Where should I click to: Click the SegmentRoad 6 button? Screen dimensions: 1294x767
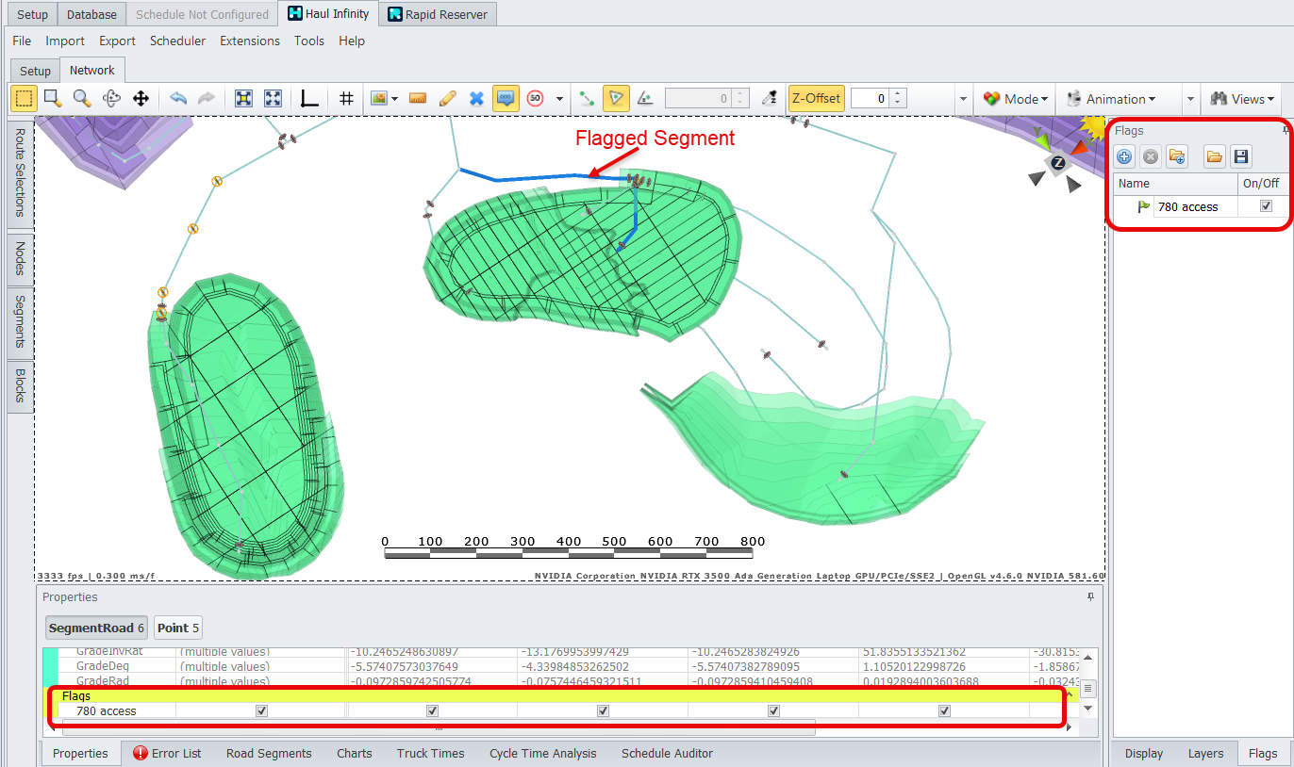click(96, 628)
